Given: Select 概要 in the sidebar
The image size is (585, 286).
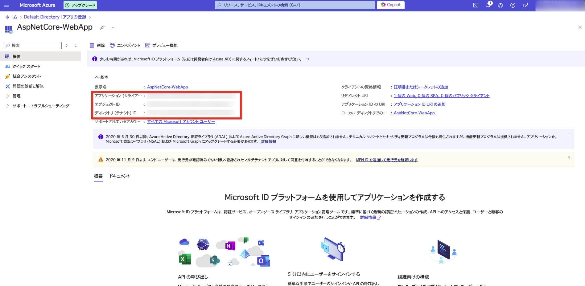Looking at the screenshot, I should [x=40, y=56].
